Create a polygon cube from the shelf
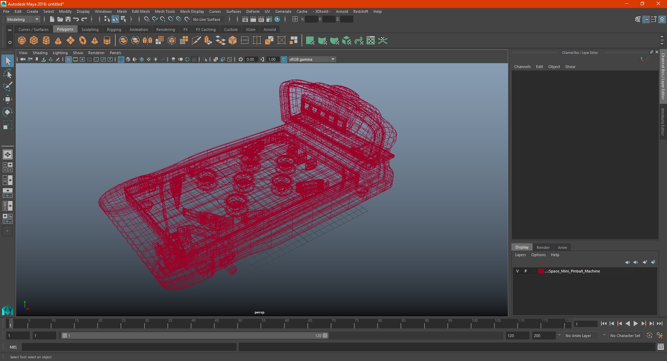Image resolution: width=667 pixels, height=361 pixels. pyautogui.click(x=34, y=41)
